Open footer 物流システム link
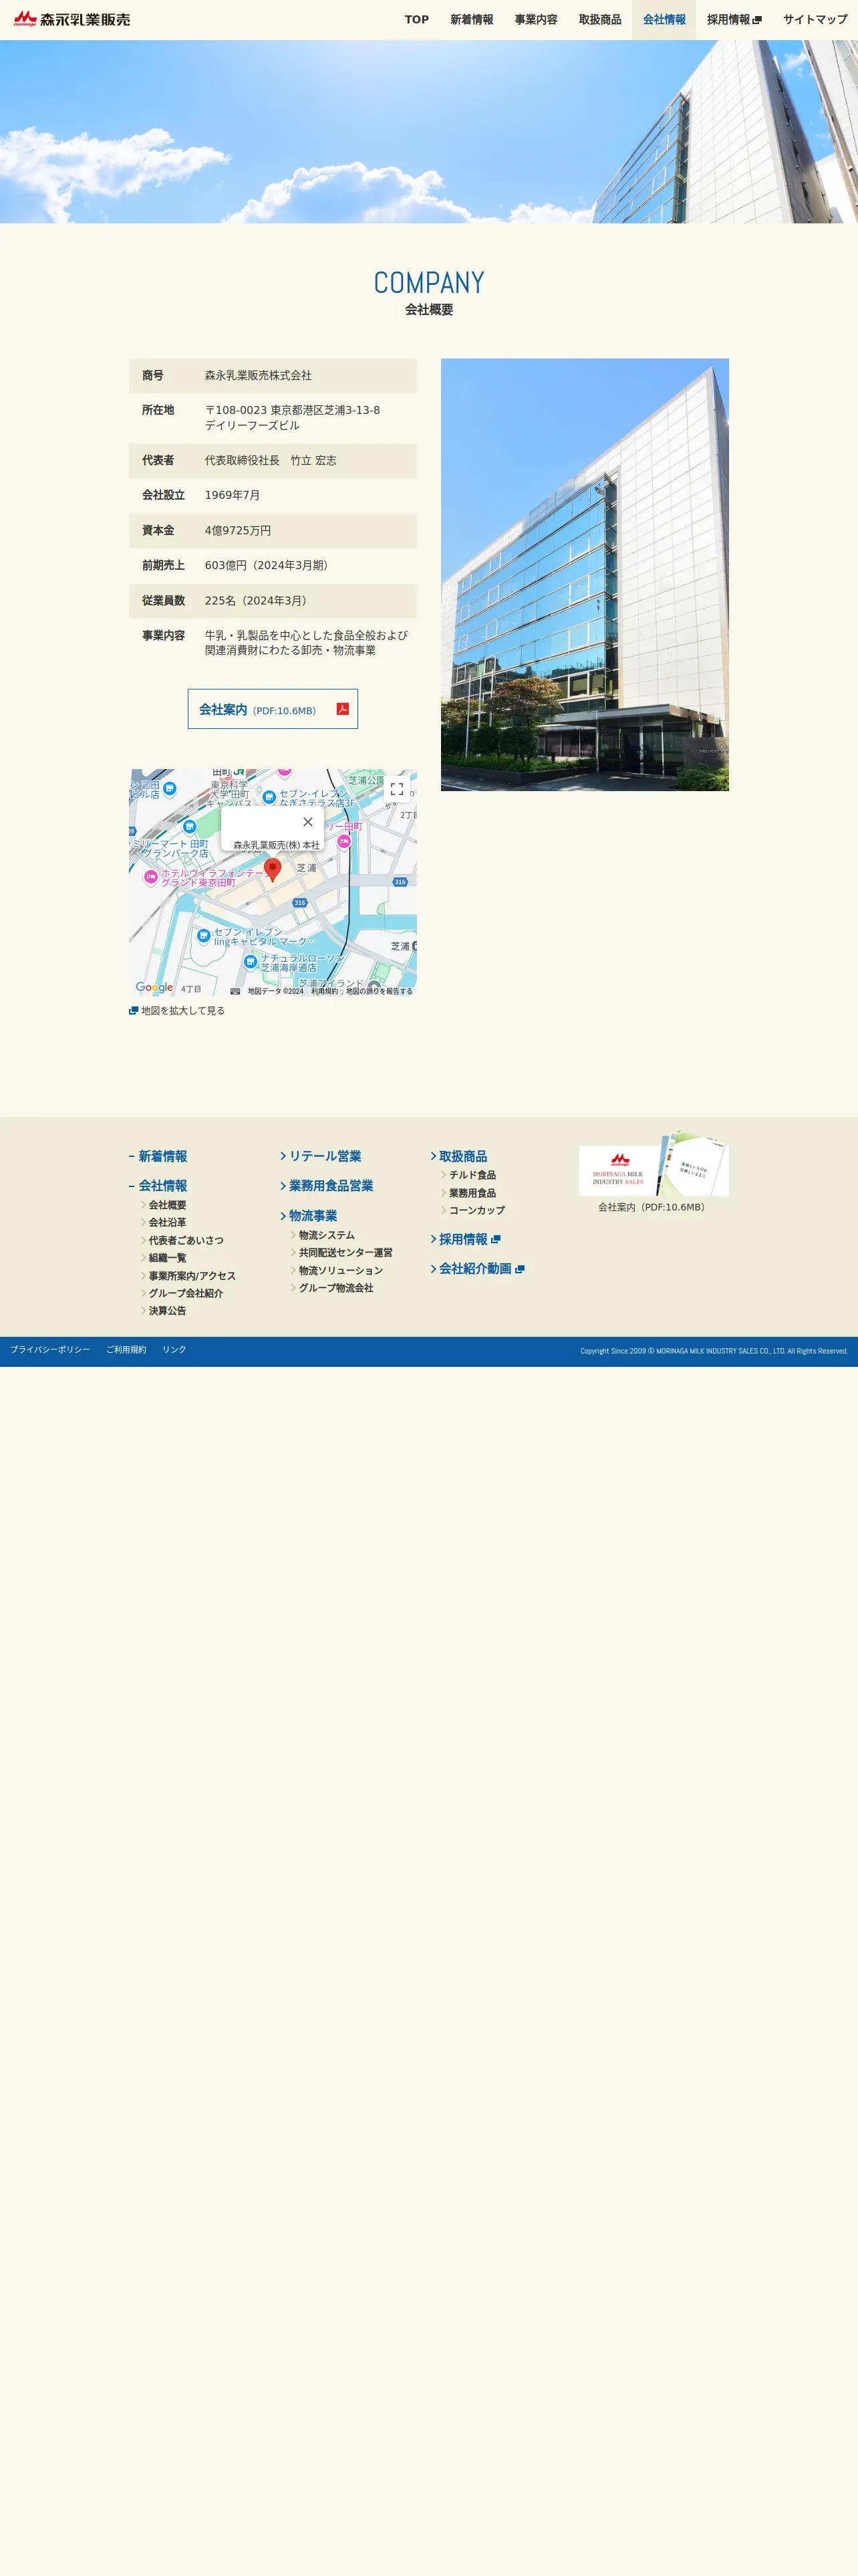The height and width of the screenshot is (2576, 858). tap(327, 1235)
